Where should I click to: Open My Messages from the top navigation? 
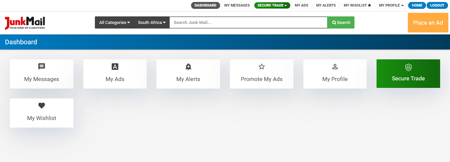[237, 5]
